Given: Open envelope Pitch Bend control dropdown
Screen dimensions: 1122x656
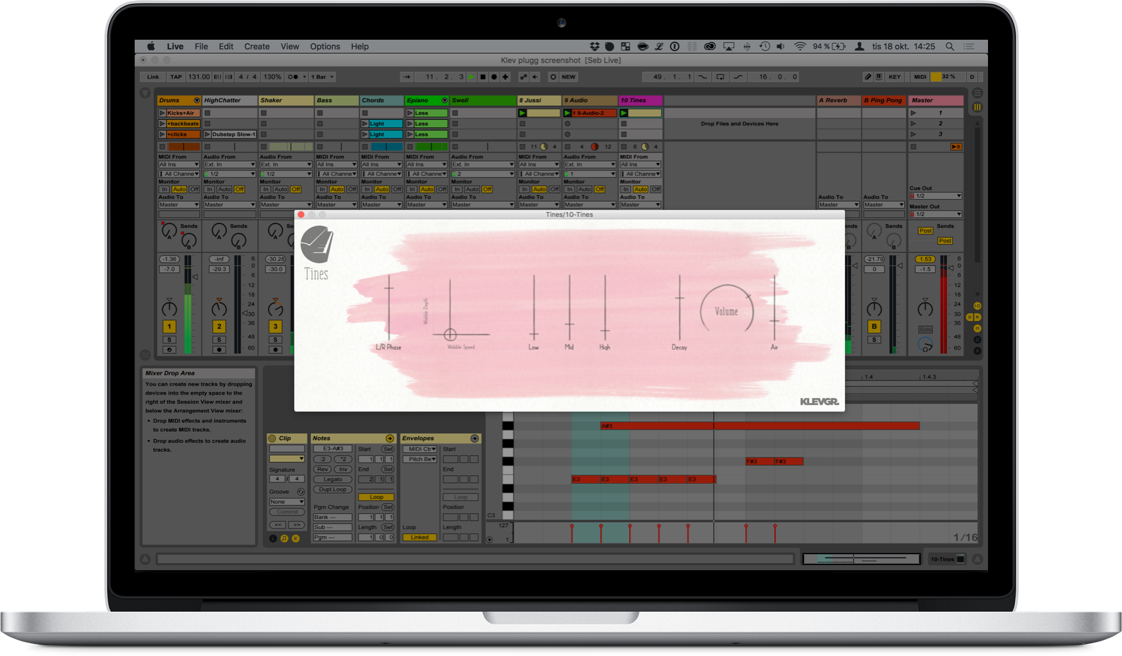Looking at the screenshot, I should coord(420,459).
